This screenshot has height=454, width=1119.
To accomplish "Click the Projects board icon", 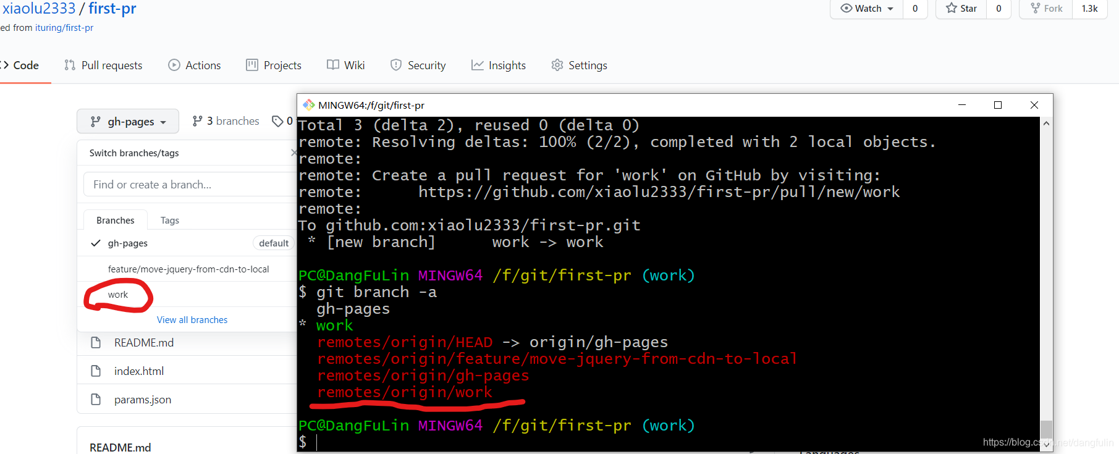I will pos(252,65).
